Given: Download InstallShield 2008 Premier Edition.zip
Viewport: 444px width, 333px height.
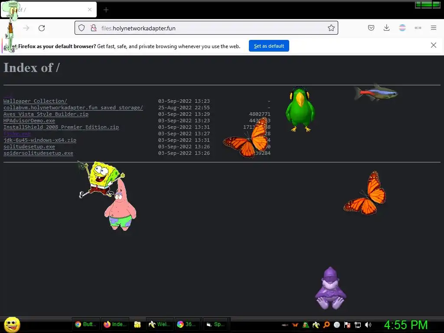Looking at the screenshot, I should coord(61,127).
